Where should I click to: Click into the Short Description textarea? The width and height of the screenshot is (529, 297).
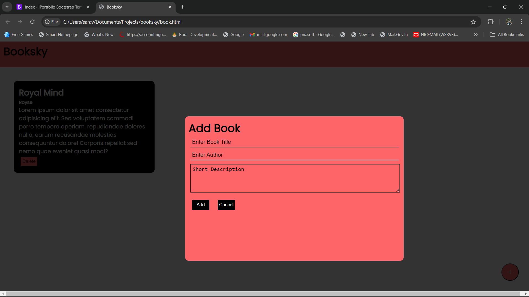[295, 178]
